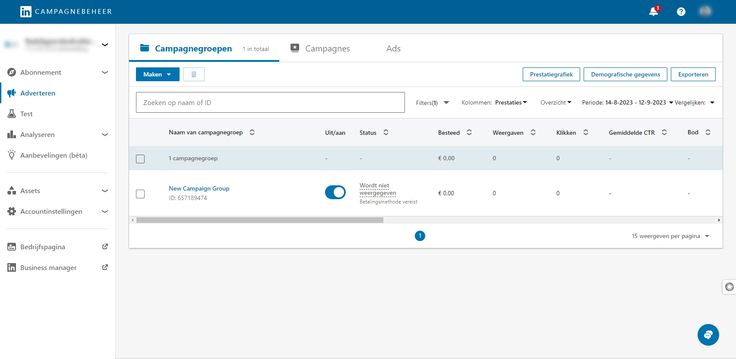736x359 pixels.
Task: Open the Periode date range dropdown
Action: (628, 102)
